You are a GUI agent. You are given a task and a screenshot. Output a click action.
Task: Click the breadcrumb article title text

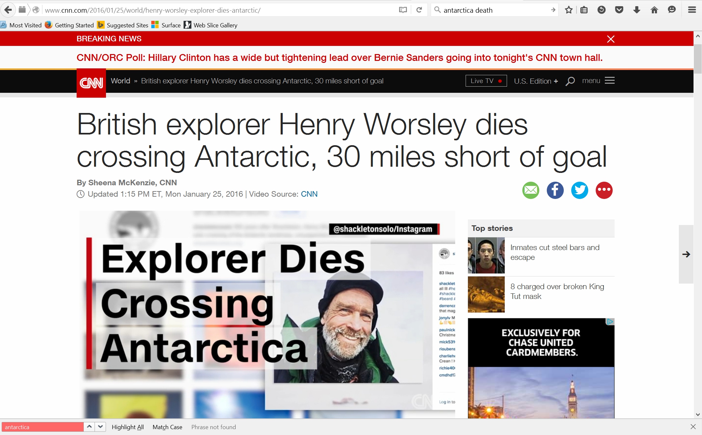click(x=262, y=81)
